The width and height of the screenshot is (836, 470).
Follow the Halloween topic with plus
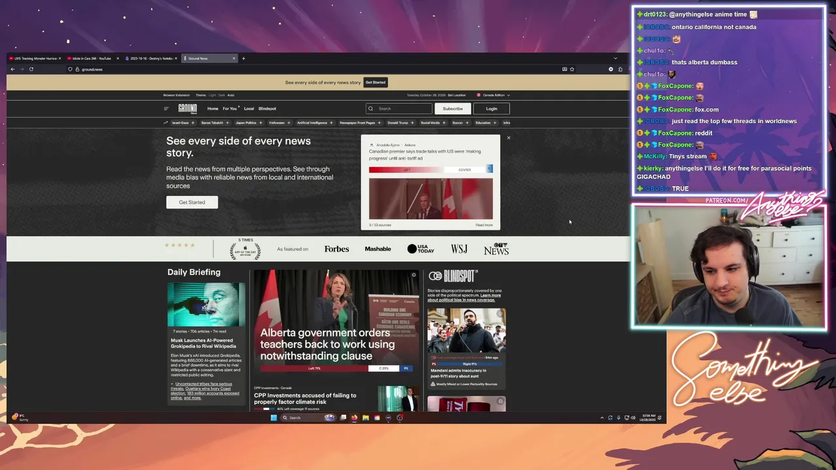[289, 123]
